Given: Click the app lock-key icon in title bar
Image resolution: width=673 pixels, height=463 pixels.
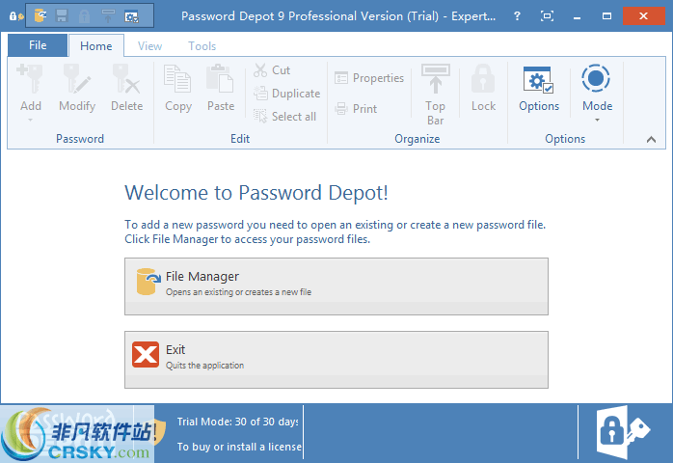Looking at the screenshot, I should tap(16, 16).
